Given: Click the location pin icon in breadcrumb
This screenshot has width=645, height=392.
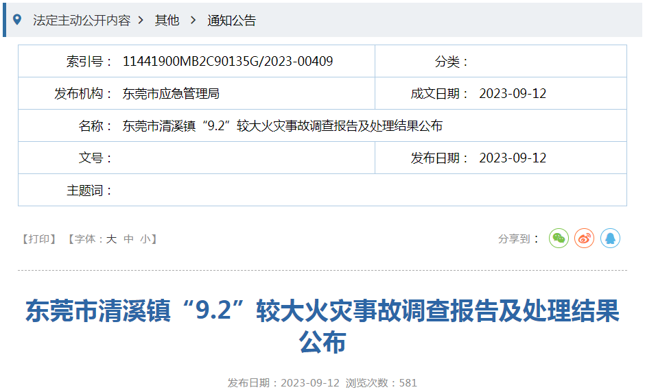Looking at the screenshot, I should pyautogui.click(x=17, y=20).
